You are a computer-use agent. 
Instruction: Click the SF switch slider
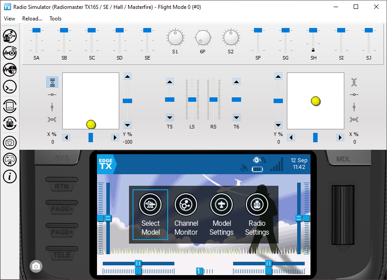258,40
